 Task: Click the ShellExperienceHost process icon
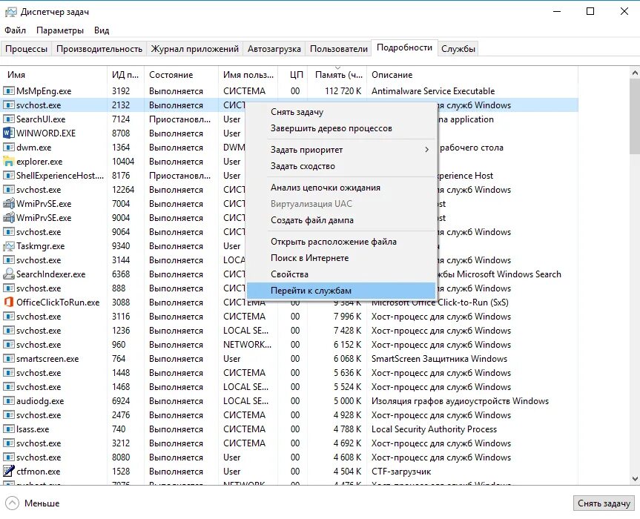[x=9, y=176]
